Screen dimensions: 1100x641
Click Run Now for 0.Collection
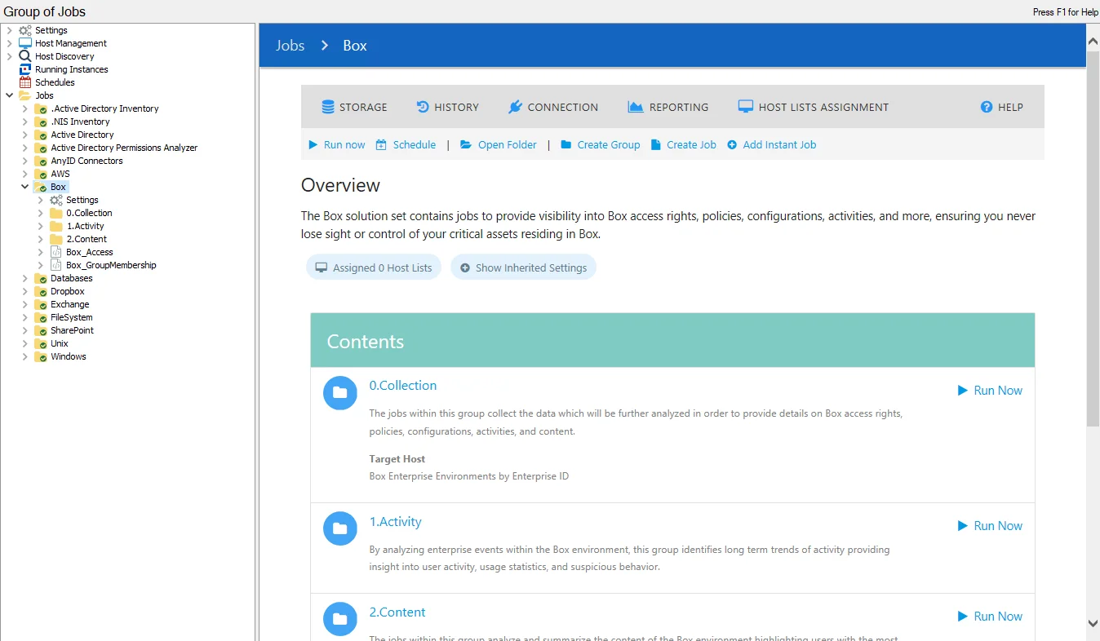[990, 391]
